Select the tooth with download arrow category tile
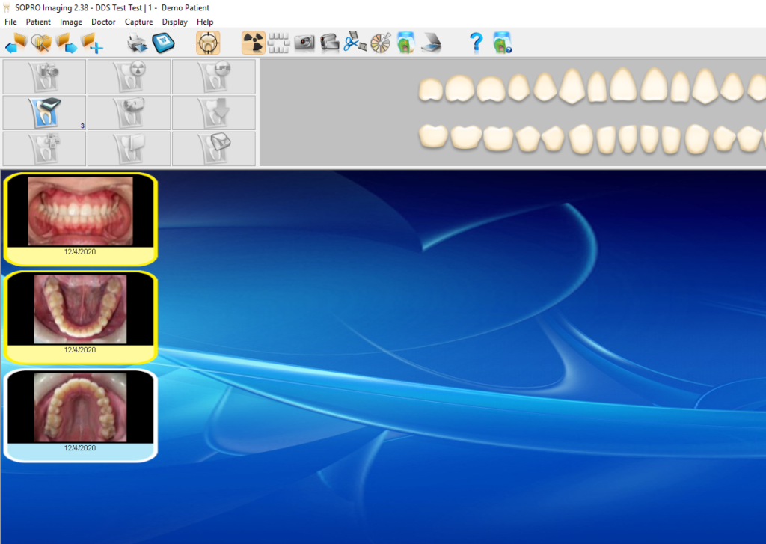766x544 pixels. click(x=214, y=113)
